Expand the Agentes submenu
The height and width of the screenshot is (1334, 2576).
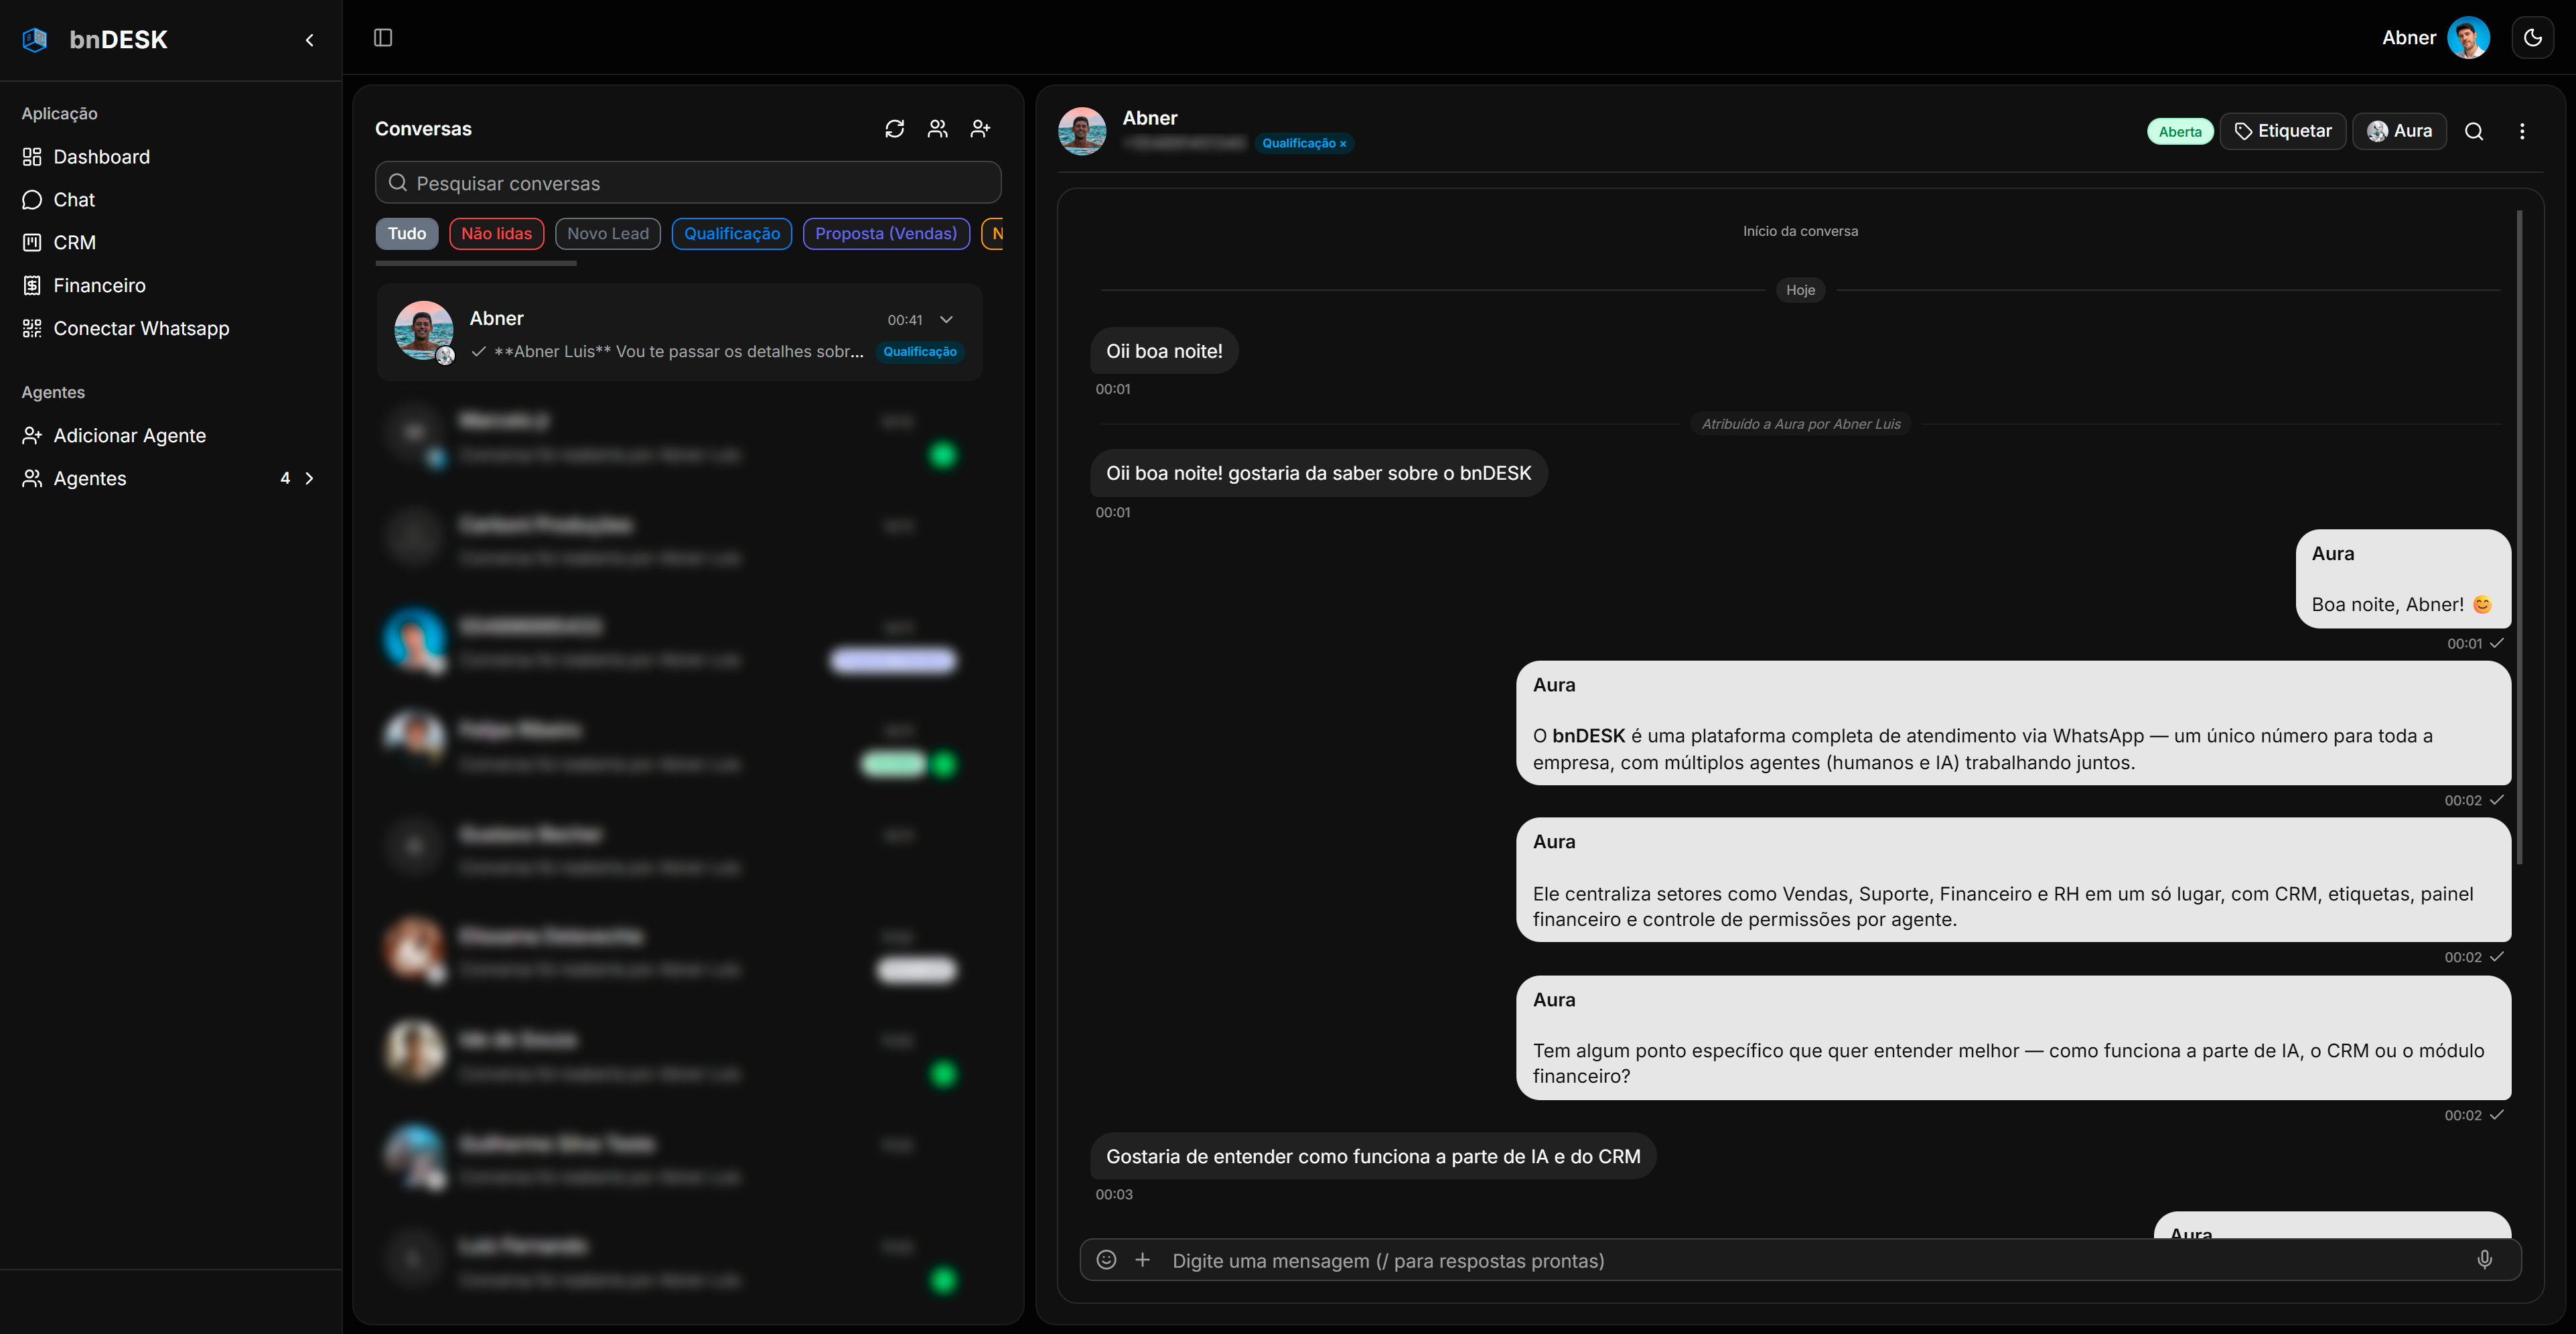[309, 478]
